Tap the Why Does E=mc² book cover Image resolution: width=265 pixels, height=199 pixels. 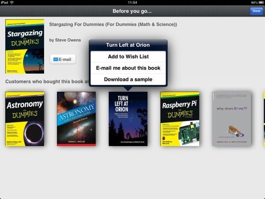click(x=231, y=119)
